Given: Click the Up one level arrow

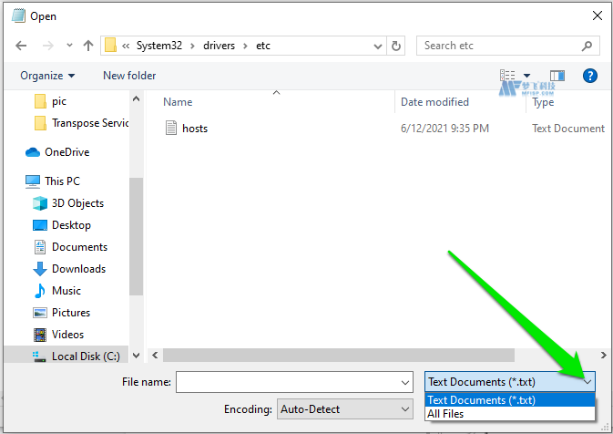Looking at the screenshot, I should (x=88, y=46).
